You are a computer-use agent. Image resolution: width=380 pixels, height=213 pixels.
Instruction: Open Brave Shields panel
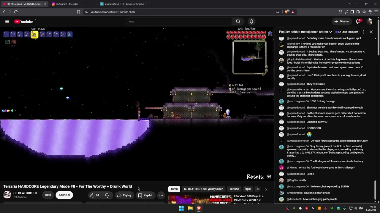[286, 12]
